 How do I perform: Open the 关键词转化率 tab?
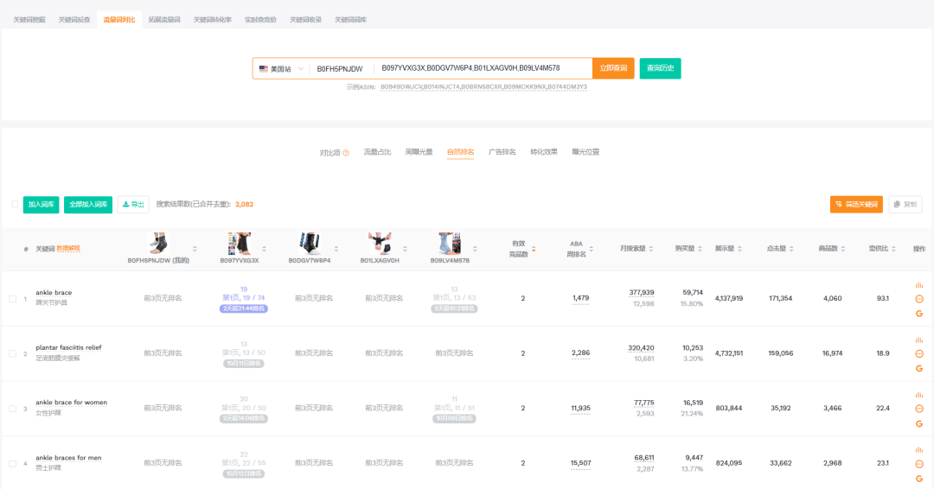click(212, 20)
